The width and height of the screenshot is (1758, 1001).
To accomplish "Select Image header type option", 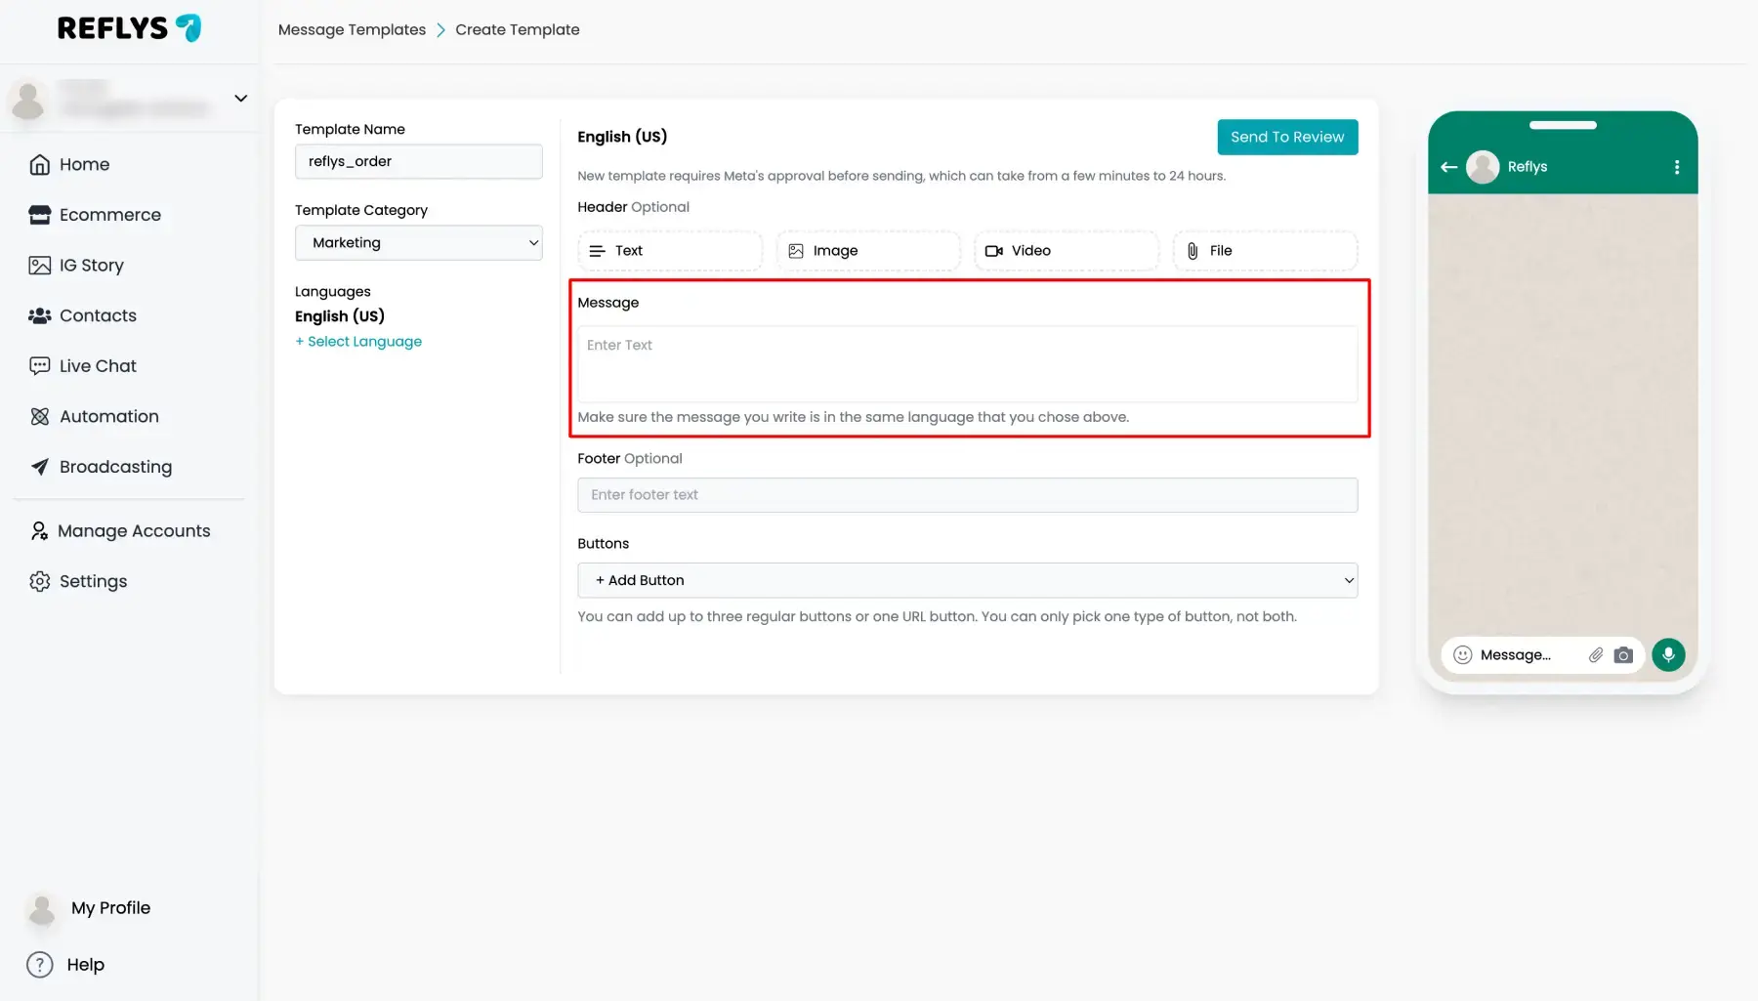I will pyautogui.click(x=868, y=251).
